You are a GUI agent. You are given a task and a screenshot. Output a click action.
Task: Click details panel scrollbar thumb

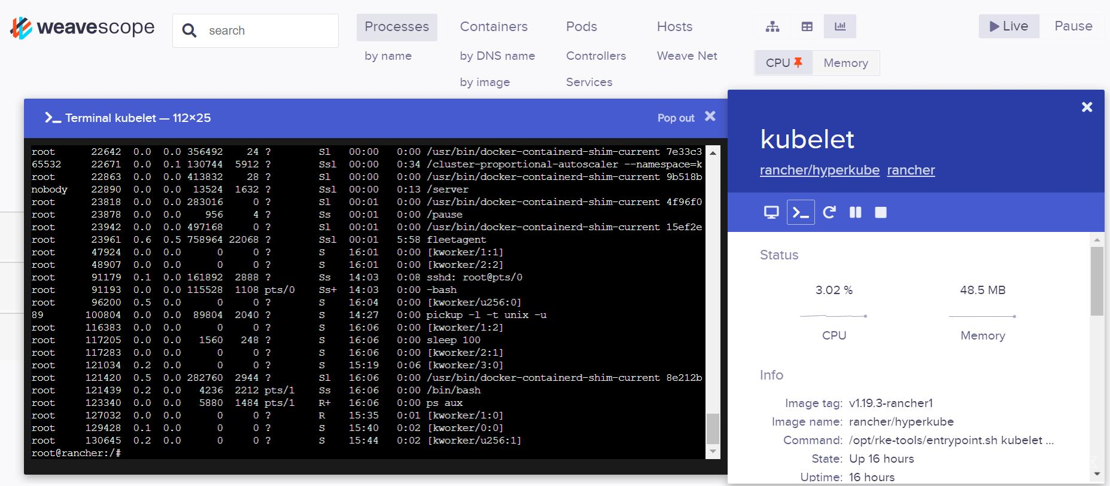(x=1097, y=281)
